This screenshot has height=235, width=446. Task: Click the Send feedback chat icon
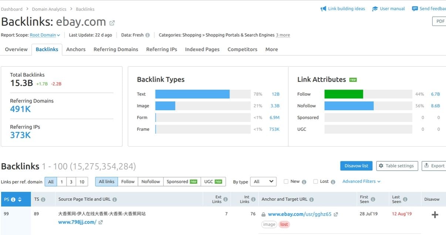(x=415, y=9)
